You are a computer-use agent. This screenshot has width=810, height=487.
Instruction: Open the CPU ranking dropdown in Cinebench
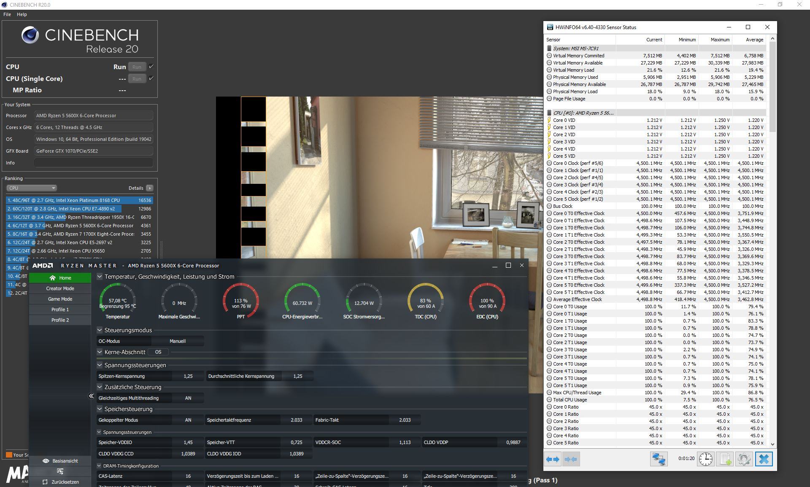pos(32,188)
